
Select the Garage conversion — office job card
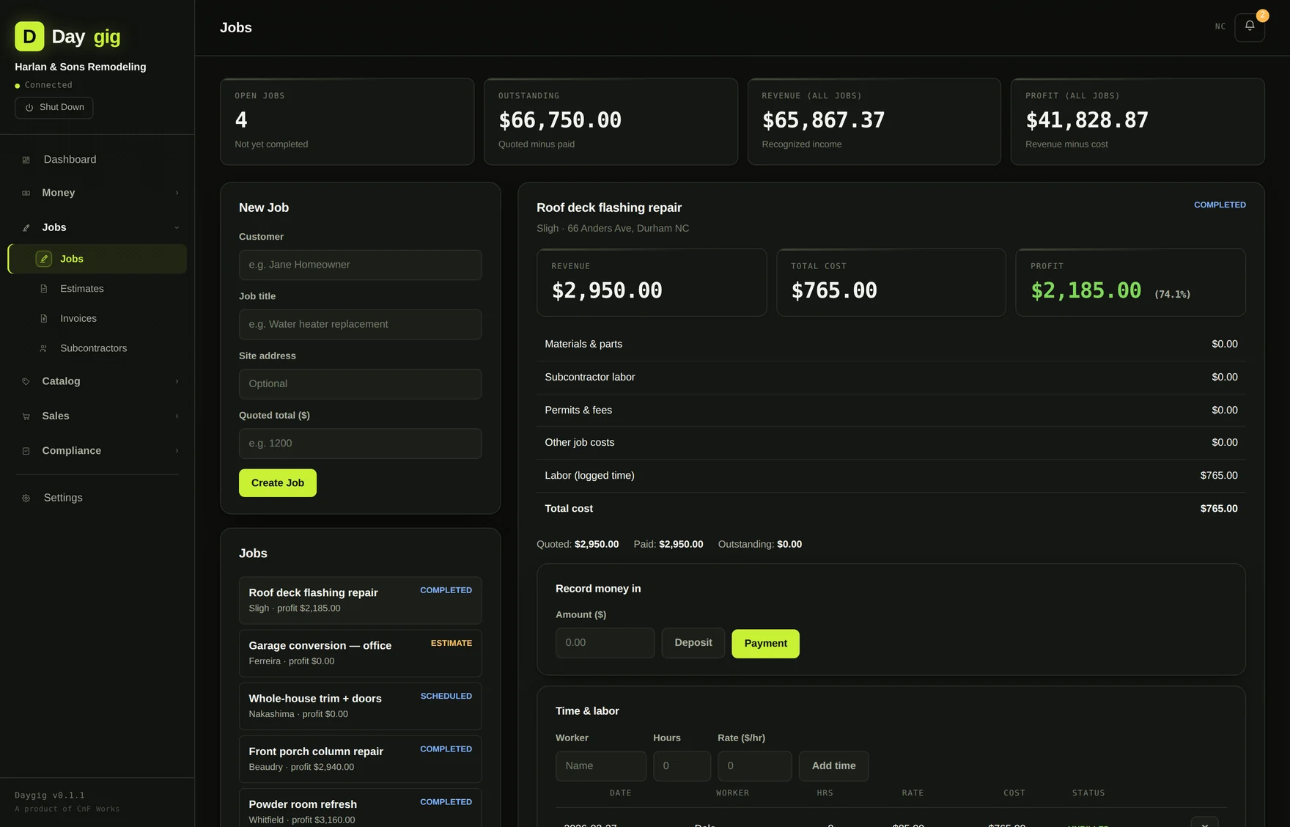361,653
